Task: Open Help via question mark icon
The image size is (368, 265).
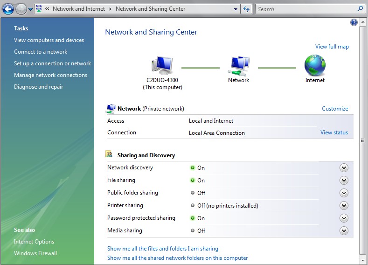Action: click(354, 22)
